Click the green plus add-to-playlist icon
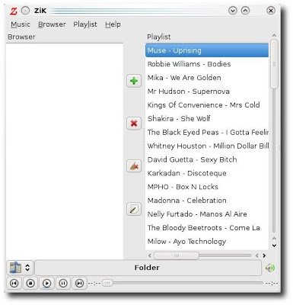The width and height of the screenshot is (293, 305). [x=134, y=81]
